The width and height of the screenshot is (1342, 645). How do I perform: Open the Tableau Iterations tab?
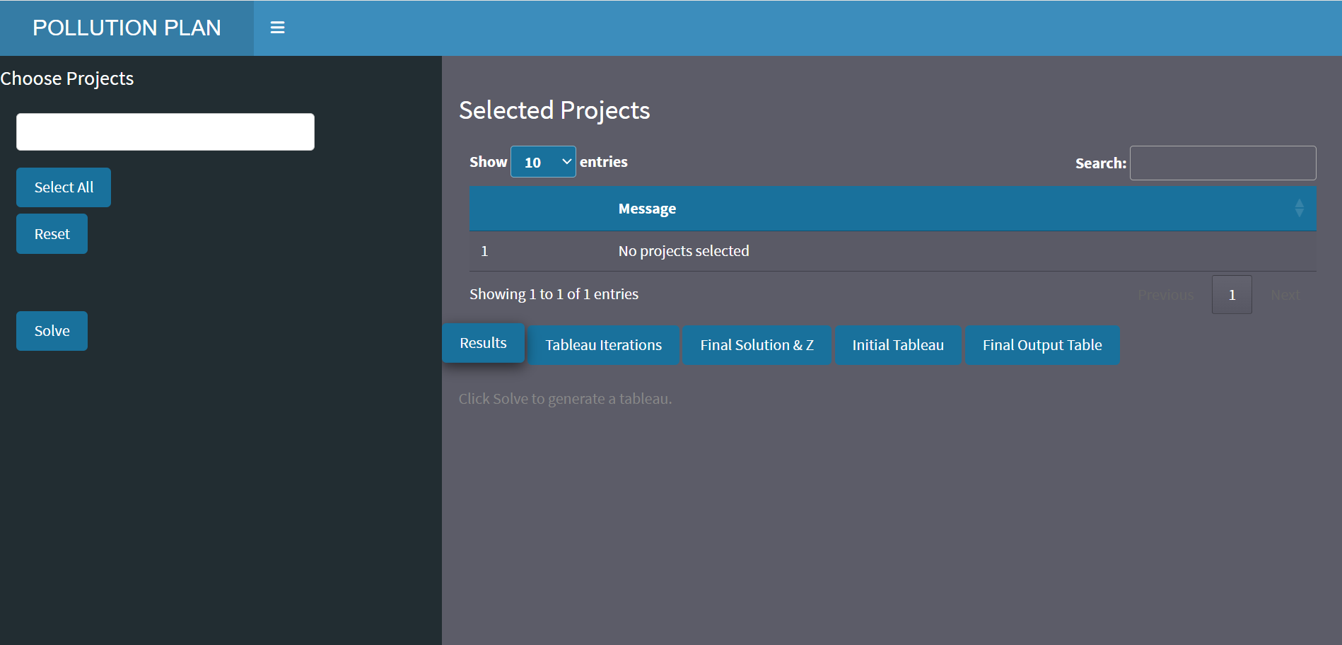603,344
